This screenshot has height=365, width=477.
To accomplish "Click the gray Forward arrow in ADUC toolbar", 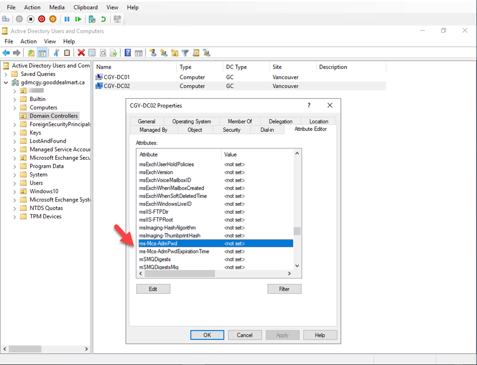I will [x=17, y=53].
